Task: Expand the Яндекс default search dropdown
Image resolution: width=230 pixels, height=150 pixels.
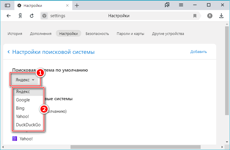Action: [25, 80]
